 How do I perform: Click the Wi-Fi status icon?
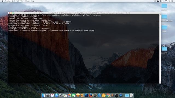point(166,1)
